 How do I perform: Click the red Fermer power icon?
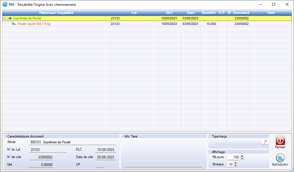pos(280,141)
